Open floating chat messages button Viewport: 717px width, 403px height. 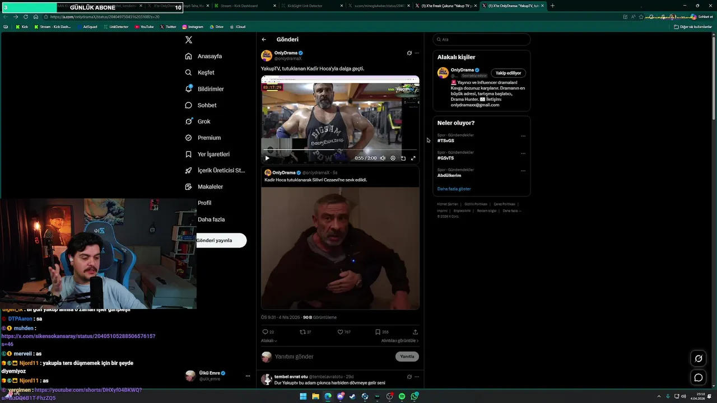point(699,378)
